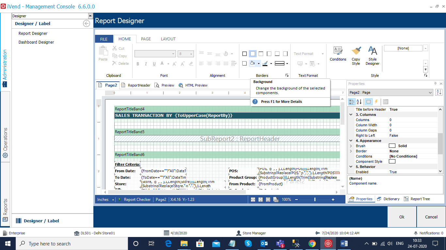Viewport: 446px width, 250px height.
Task: Launch Word from the taskbar
Action: [344, 243]
